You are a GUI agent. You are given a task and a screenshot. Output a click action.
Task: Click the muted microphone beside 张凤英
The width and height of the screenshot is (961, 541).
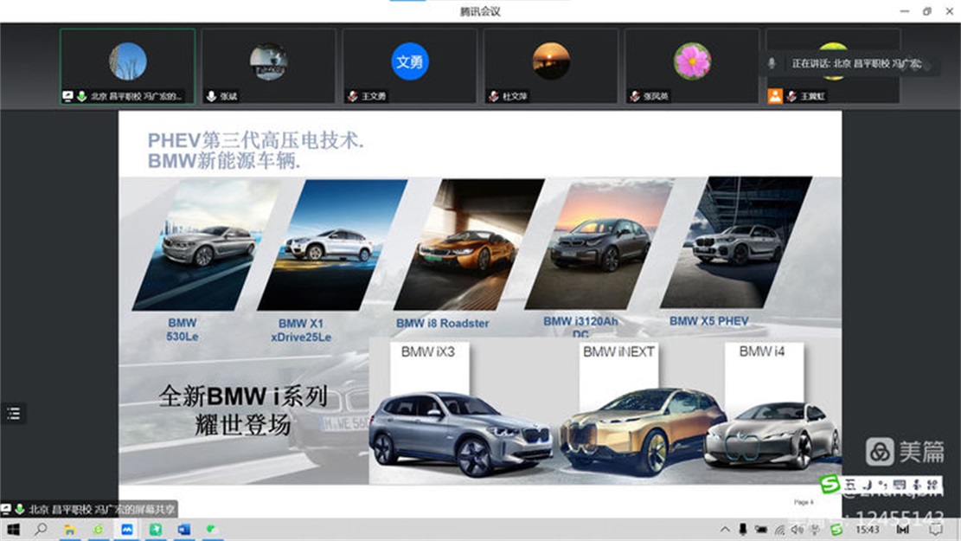(634, 96)
